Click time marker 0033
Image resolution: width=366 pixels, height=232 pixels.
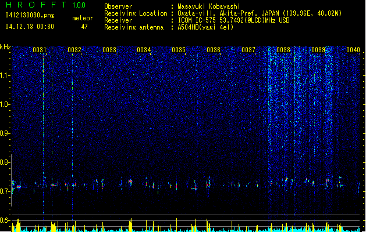tap(109, 50)
